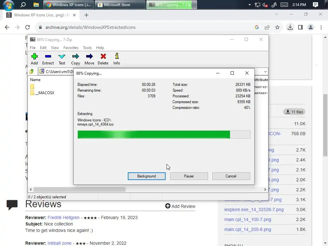Click the browser page vertical scrollbar
The image size is (328, 246).
(x=325, y=126)
